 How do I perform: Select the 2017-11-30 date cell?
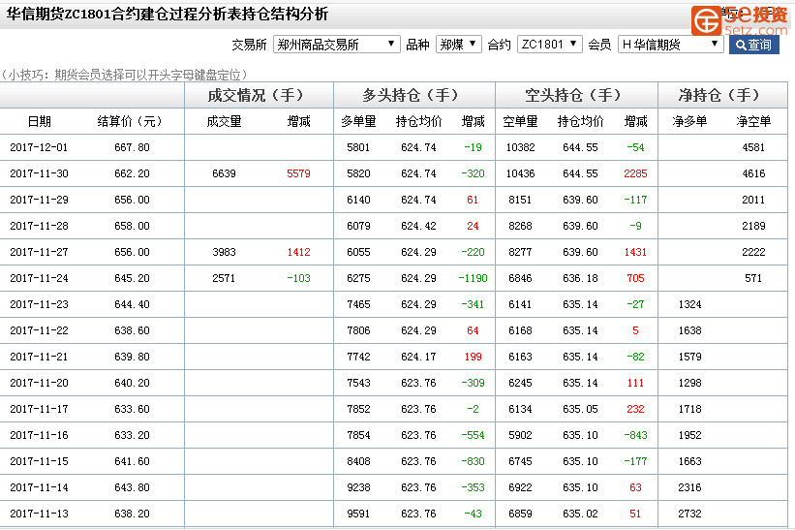tap(39, 174)
